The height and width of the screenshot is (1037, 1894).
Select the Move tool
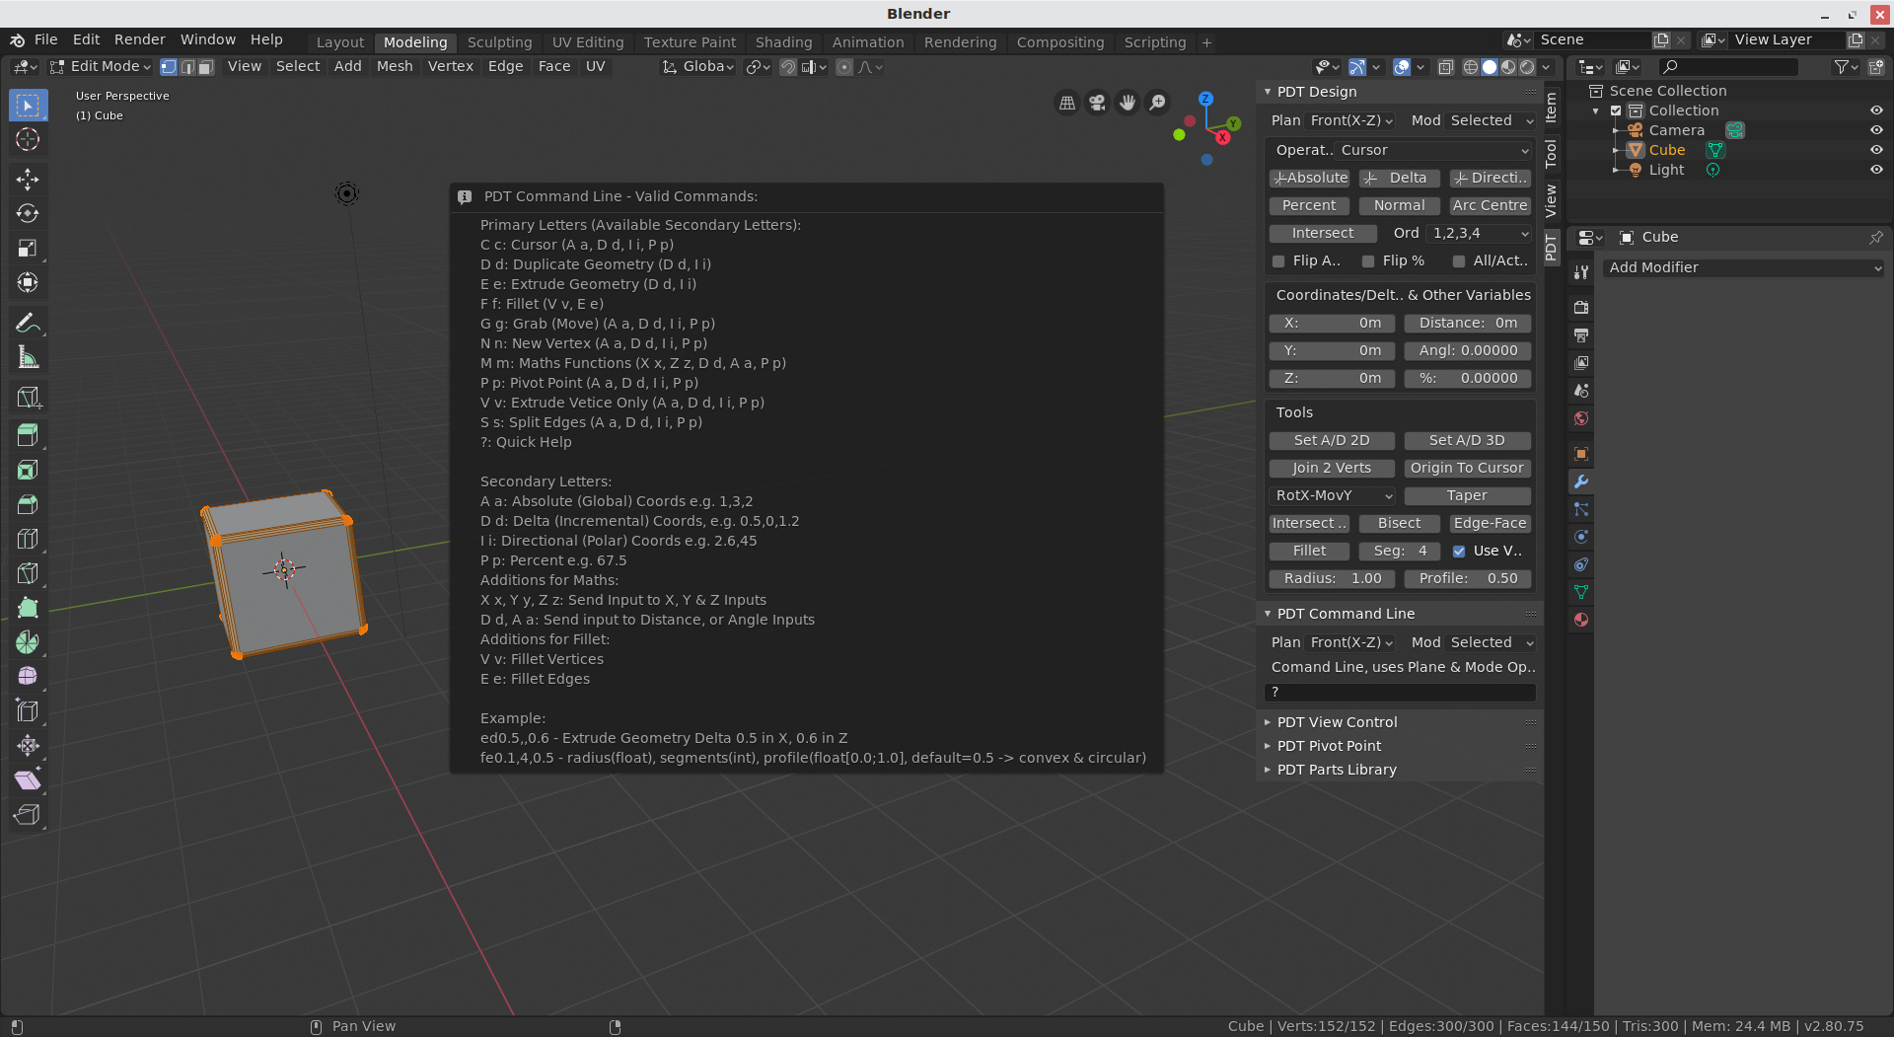[x=28, y=179]
